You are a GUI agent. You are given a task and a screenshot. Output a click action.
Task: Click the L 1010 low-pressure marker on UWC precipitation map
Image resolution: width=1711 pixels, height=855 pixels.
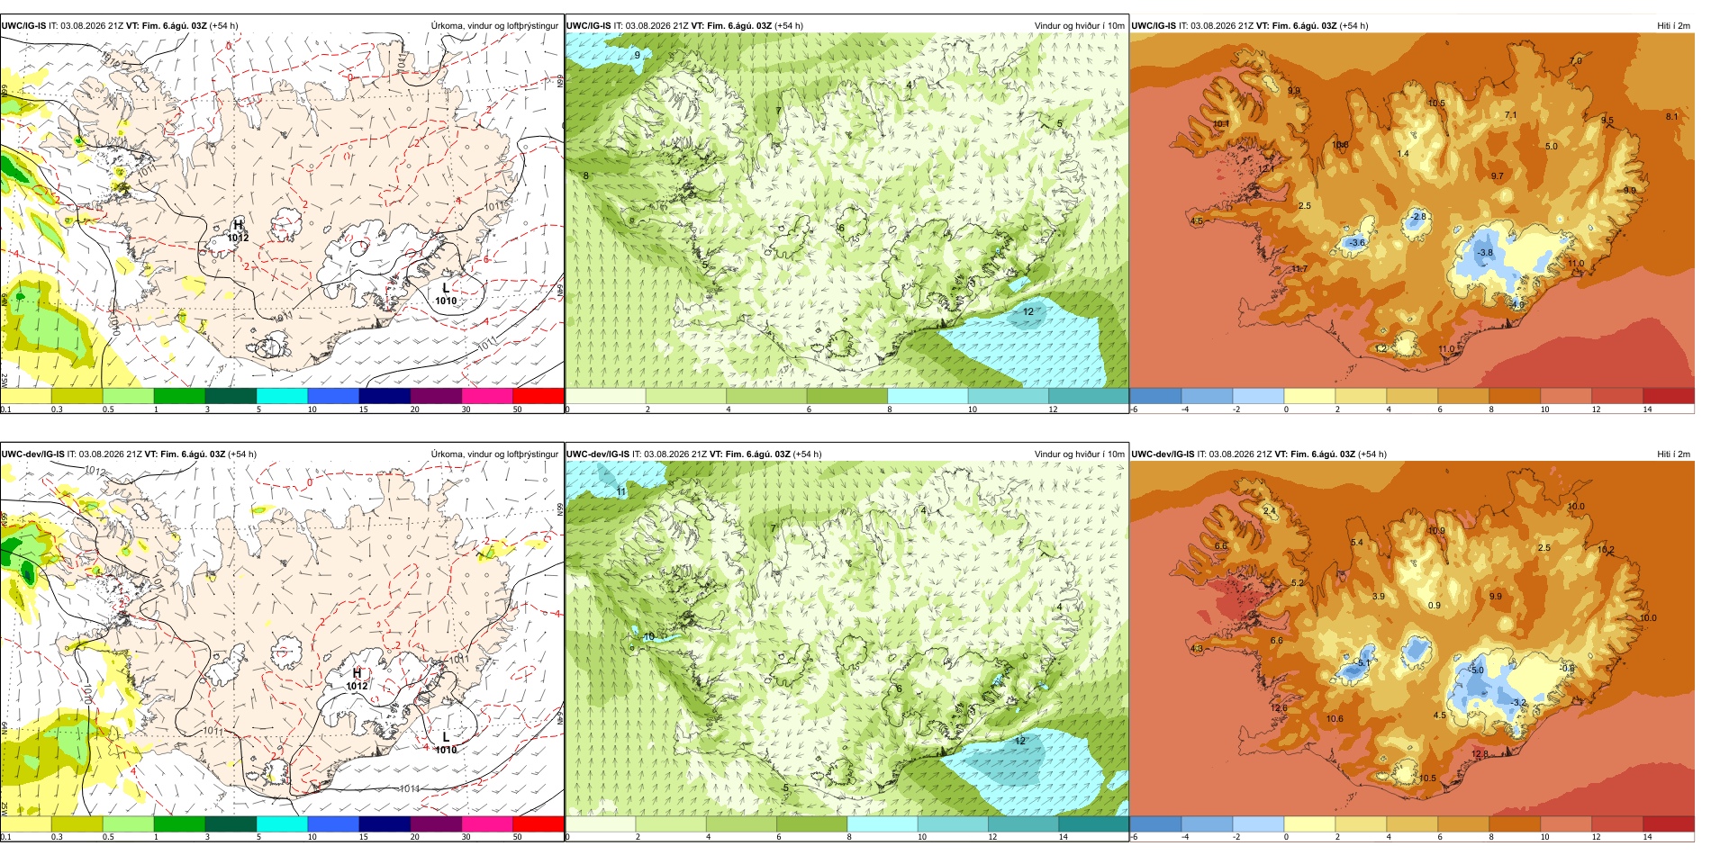tap(446, 294)
